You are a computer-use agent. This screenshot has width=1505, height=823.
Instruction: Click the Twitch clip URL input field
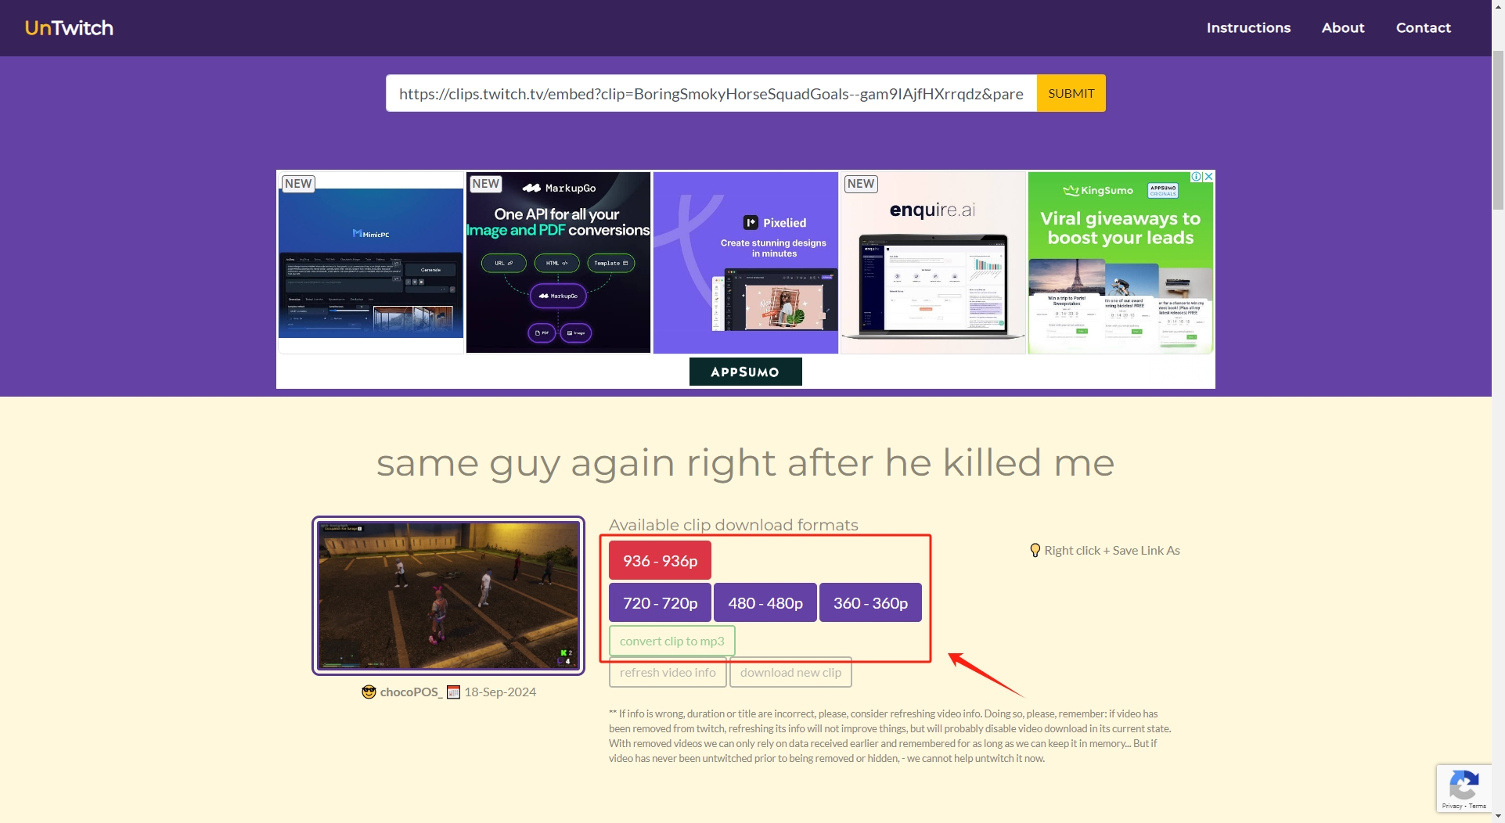[x=711, y=93]
